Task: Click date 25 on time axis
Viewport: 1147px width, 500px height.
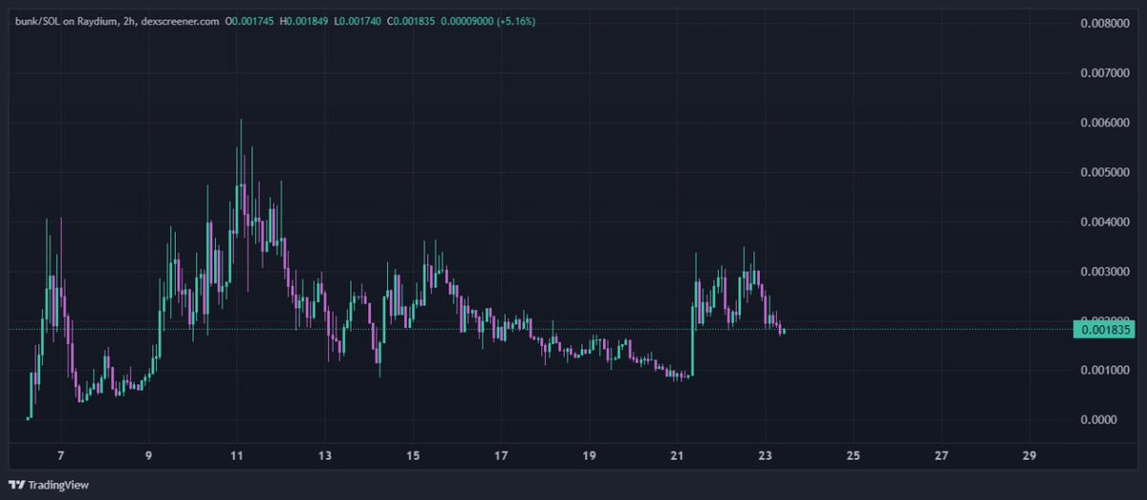Action: click(854, 455)
